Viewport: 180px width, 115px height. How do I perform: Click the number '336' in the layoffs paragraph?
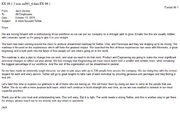click(96, 71)
